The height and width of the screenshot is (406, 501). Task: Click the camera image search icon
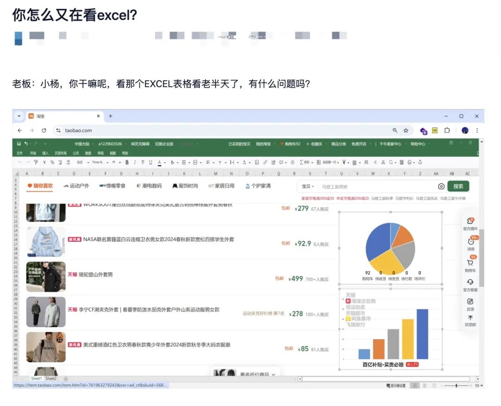click(x=441, y=187)
